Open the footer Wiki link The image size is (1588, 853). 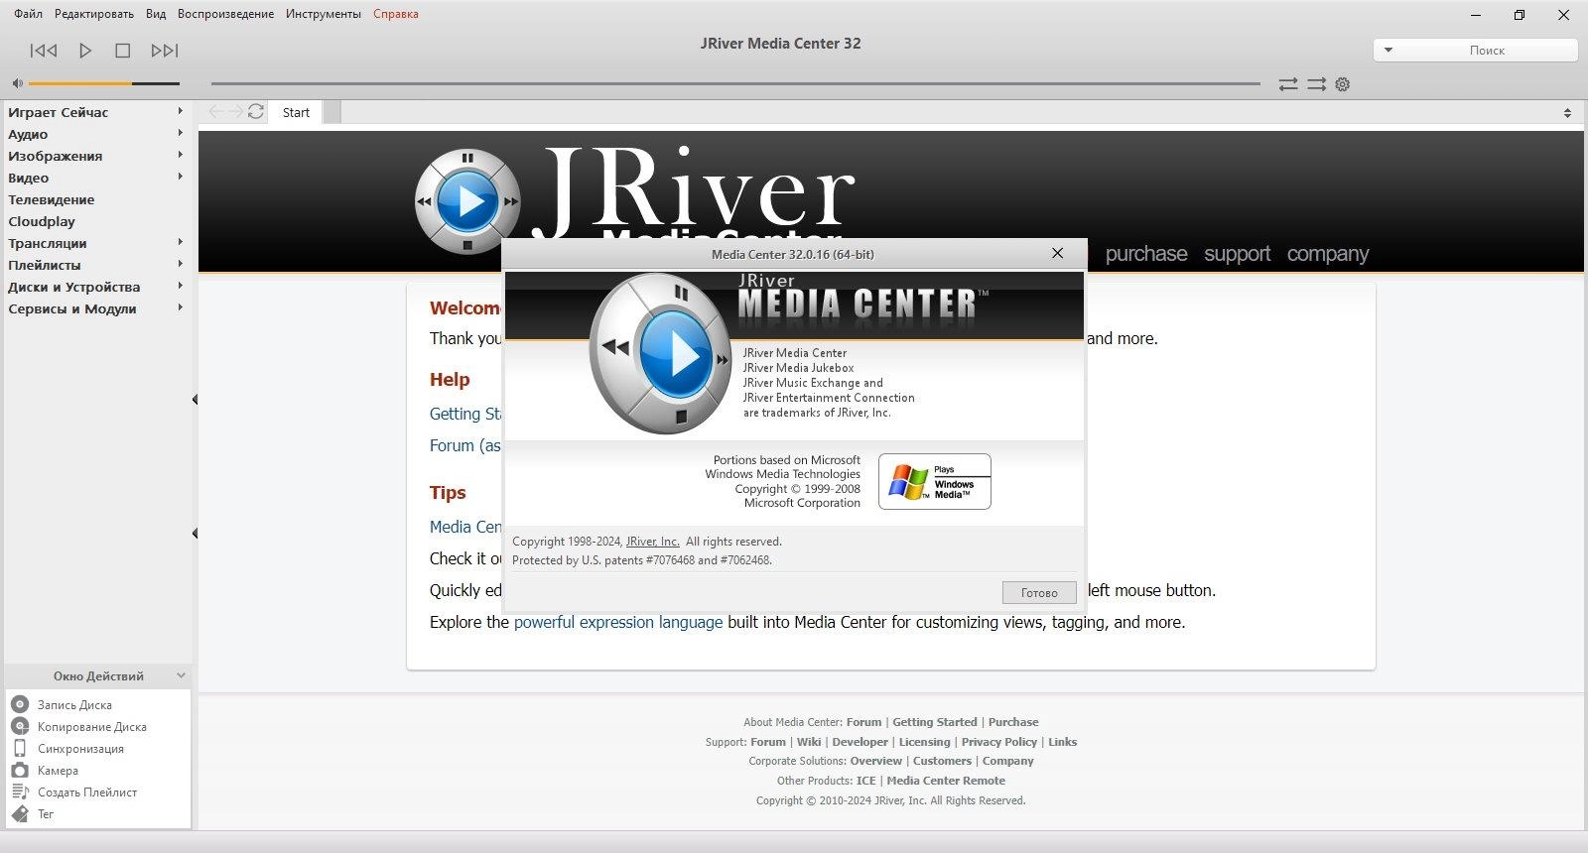tap(809, 742)
